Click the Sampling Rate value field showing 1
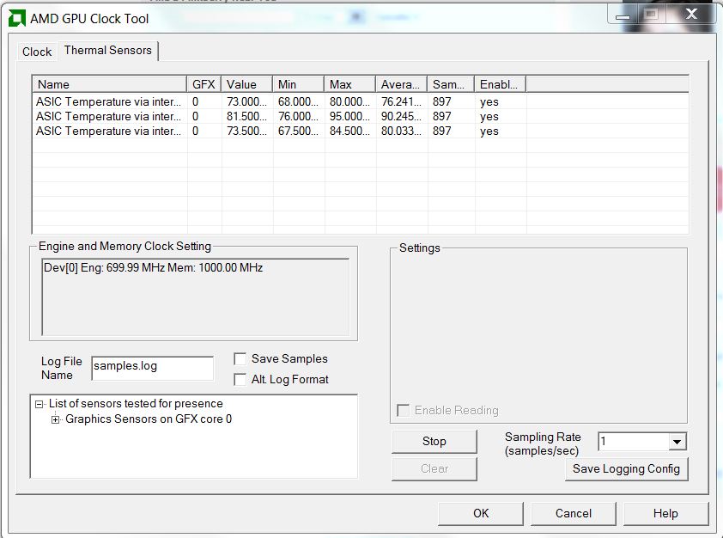The image size is (723, 538). coord(634,442)
